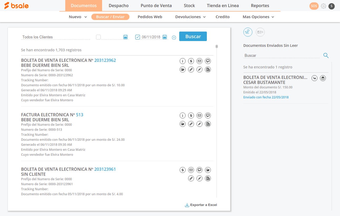Viewport: 340px width, 216px height.
Task: Open the info icon on boleta 203123962
Action: point(183,61)
